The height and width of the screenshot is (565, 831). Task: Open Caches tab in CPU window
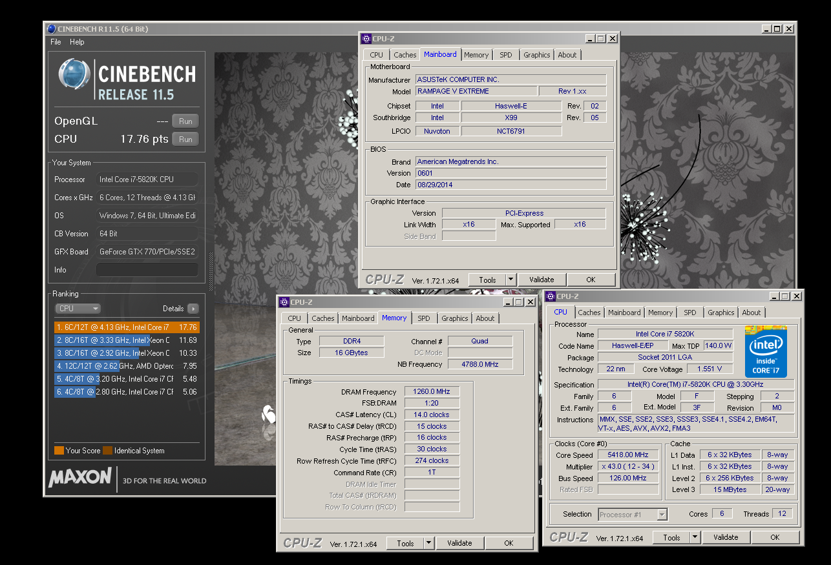pos(589,313)
